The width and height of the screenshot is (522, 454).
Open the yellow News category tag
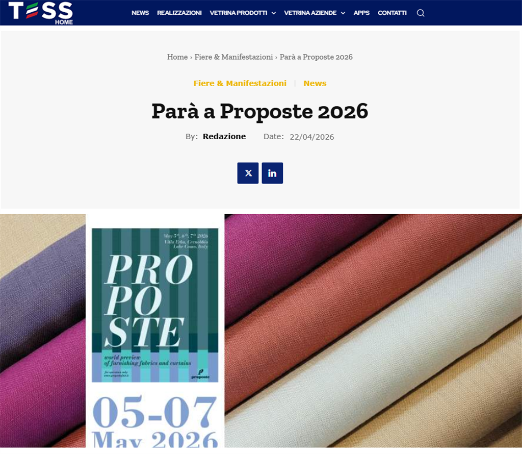point(315,83)
